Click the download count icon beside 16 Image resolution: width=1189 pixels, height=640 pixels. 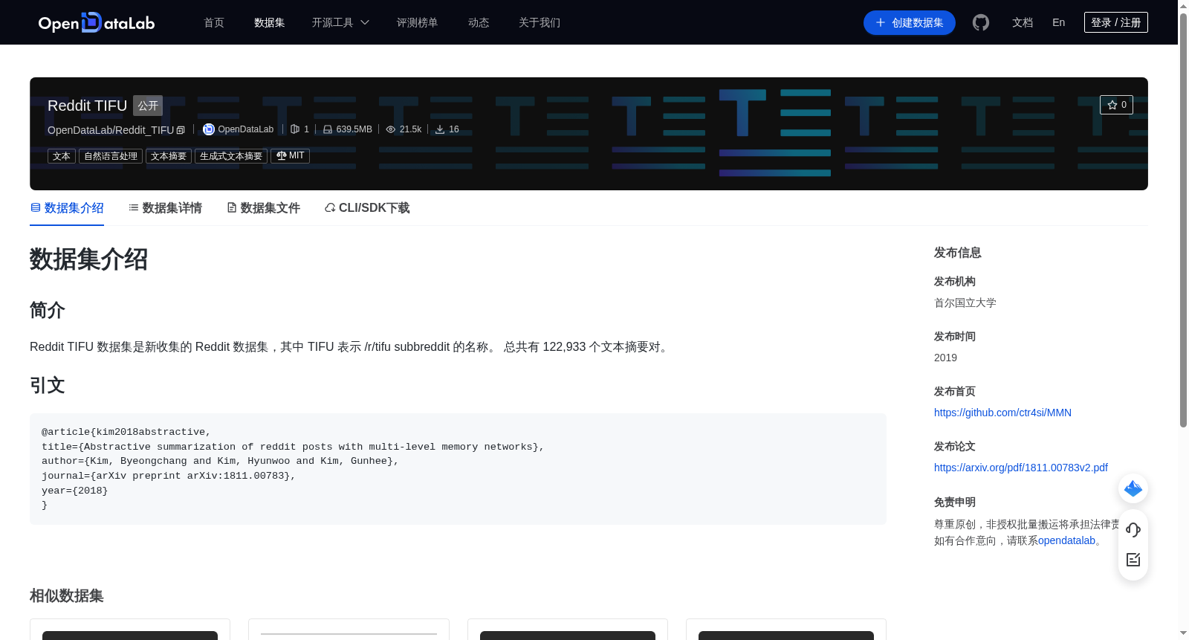(x=440, y=129)
